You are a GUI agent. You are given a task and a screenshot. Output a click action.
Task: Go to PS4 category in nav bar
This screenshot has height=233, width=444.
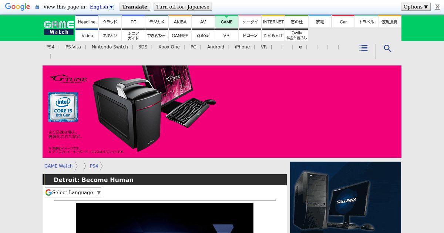pos(50,47)
